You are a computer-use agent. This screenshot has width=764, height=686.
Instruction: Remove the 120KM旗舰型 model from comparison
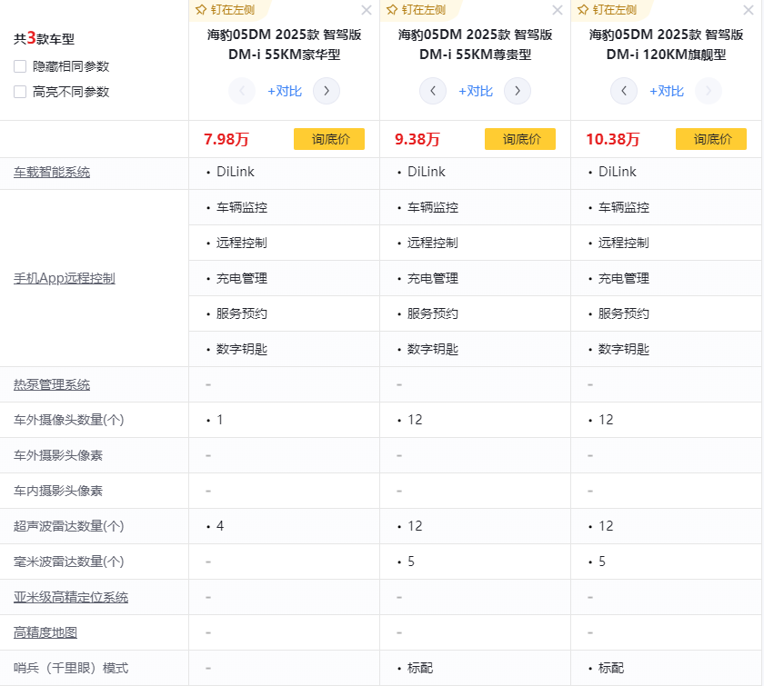(x=749, y=10)
